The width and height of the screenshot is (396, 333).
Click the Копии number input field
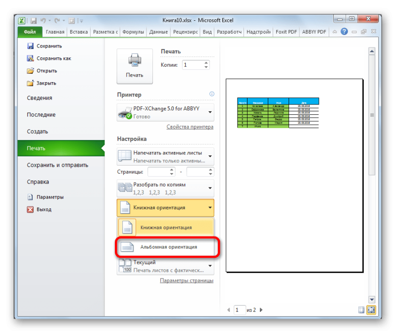(x=193, y=65)
